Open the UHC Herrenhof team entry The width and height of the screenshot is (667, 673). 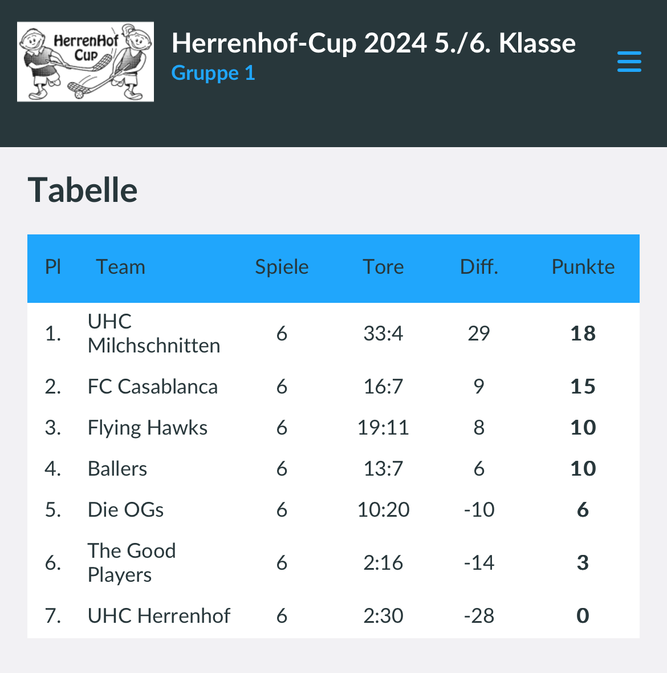click(x=158, y=615)
